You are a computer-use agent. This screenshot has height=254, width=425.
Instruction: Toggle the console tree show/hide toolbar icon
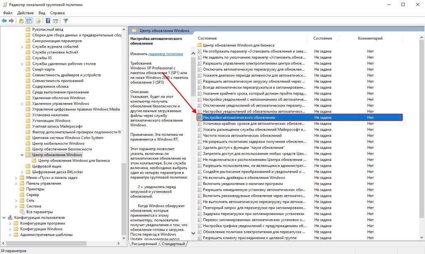(x=29, y=21)
